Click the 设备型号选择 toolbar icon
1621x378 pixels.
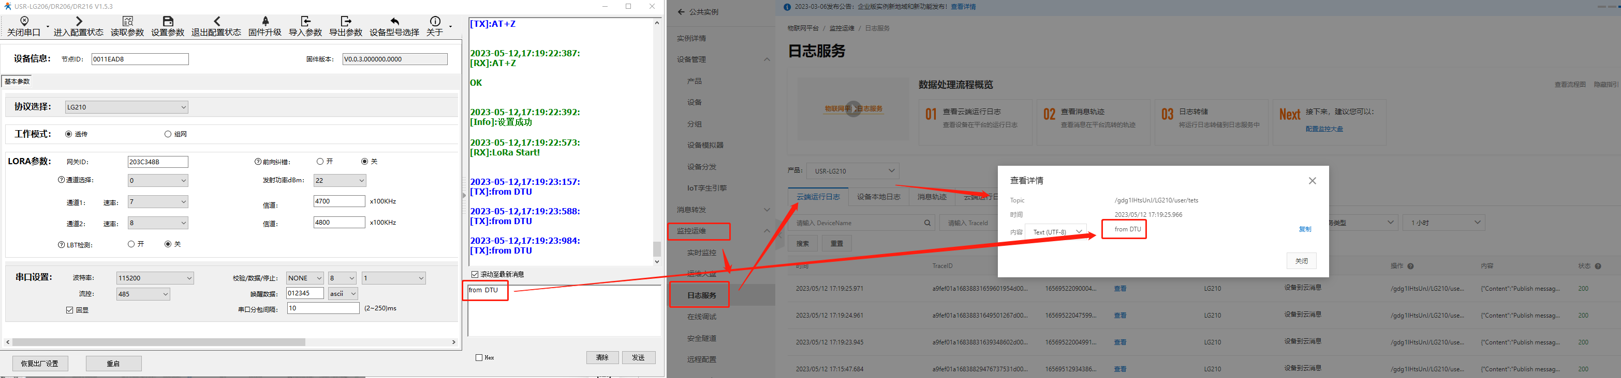[394, 21]
